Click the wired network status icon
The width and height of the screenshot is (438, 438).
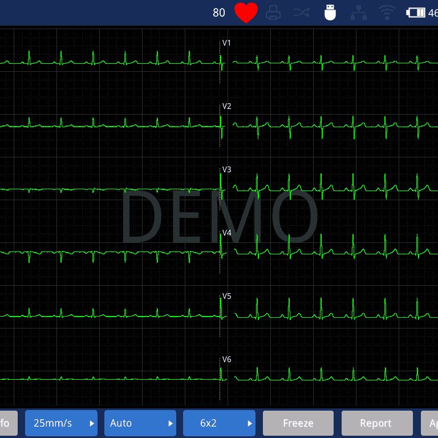(359, 13)
